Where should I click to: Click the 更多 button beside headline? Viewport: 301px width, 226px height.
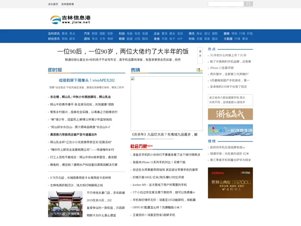click(x=200, y=55)
